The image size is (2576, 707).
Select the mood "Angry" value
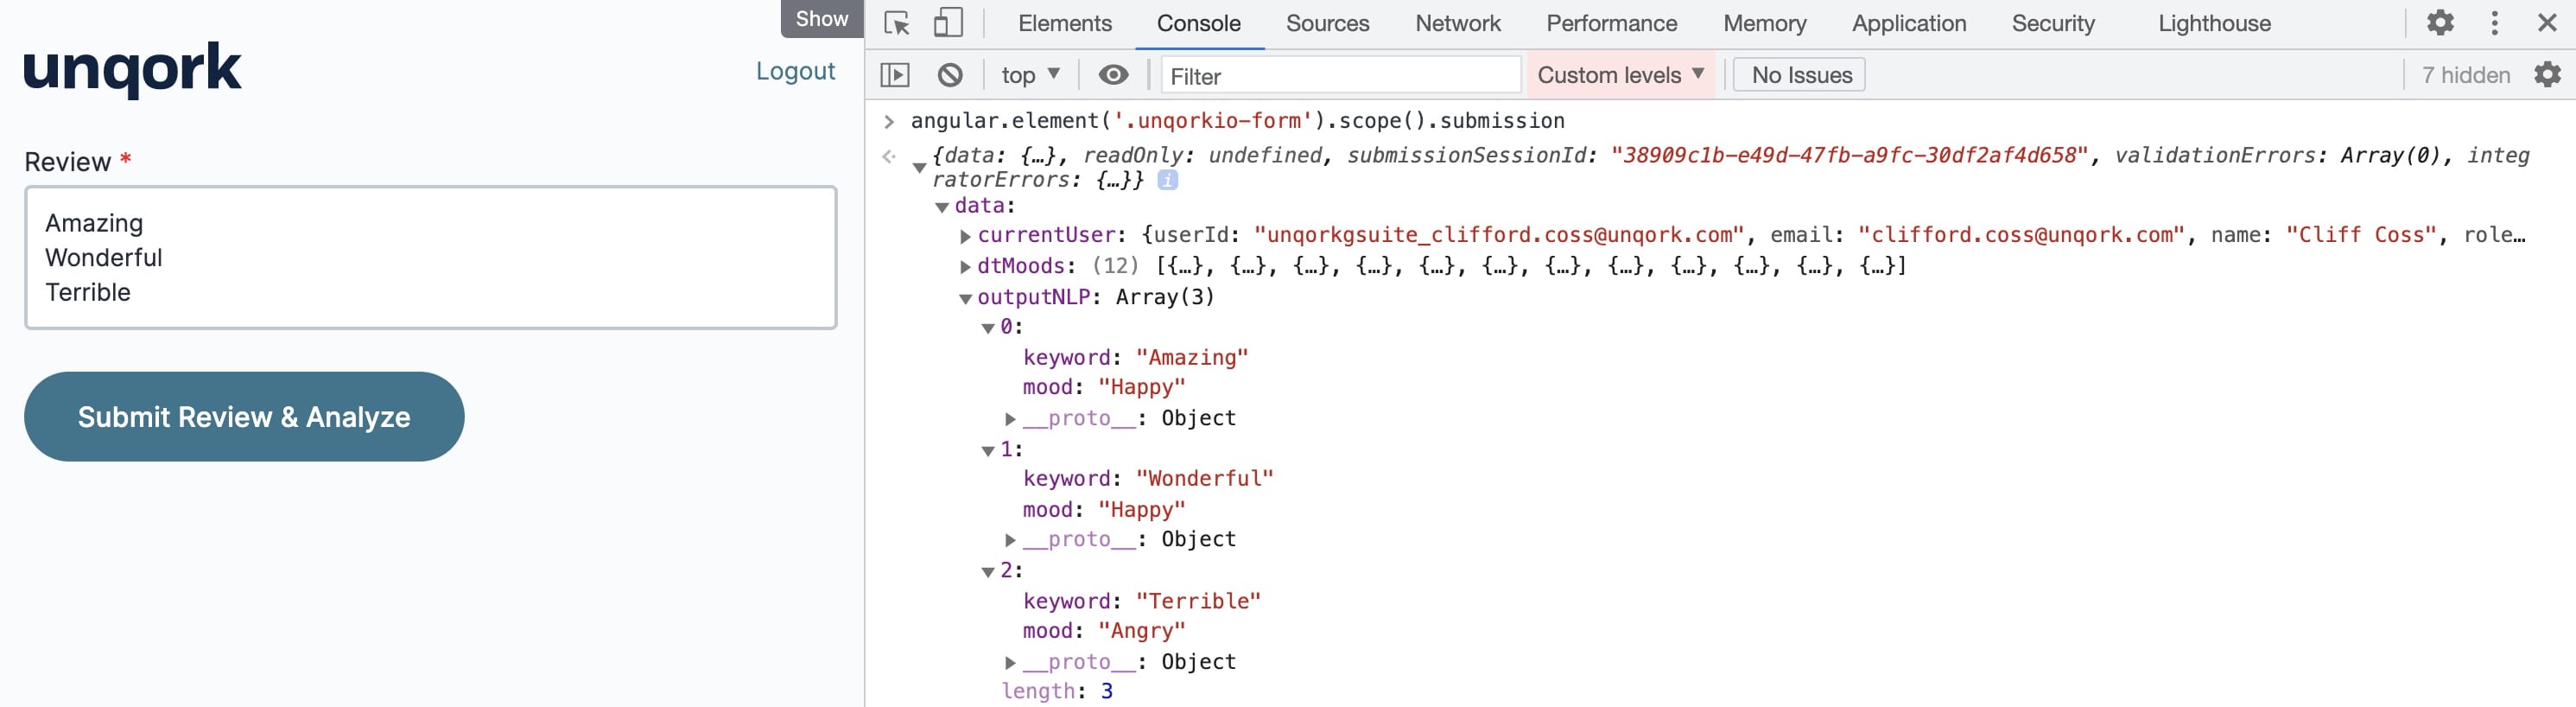(1142, 631)
